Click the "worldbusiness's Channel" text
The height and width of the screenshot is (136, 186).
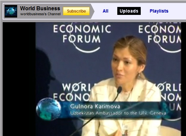[x=40, y=14]
